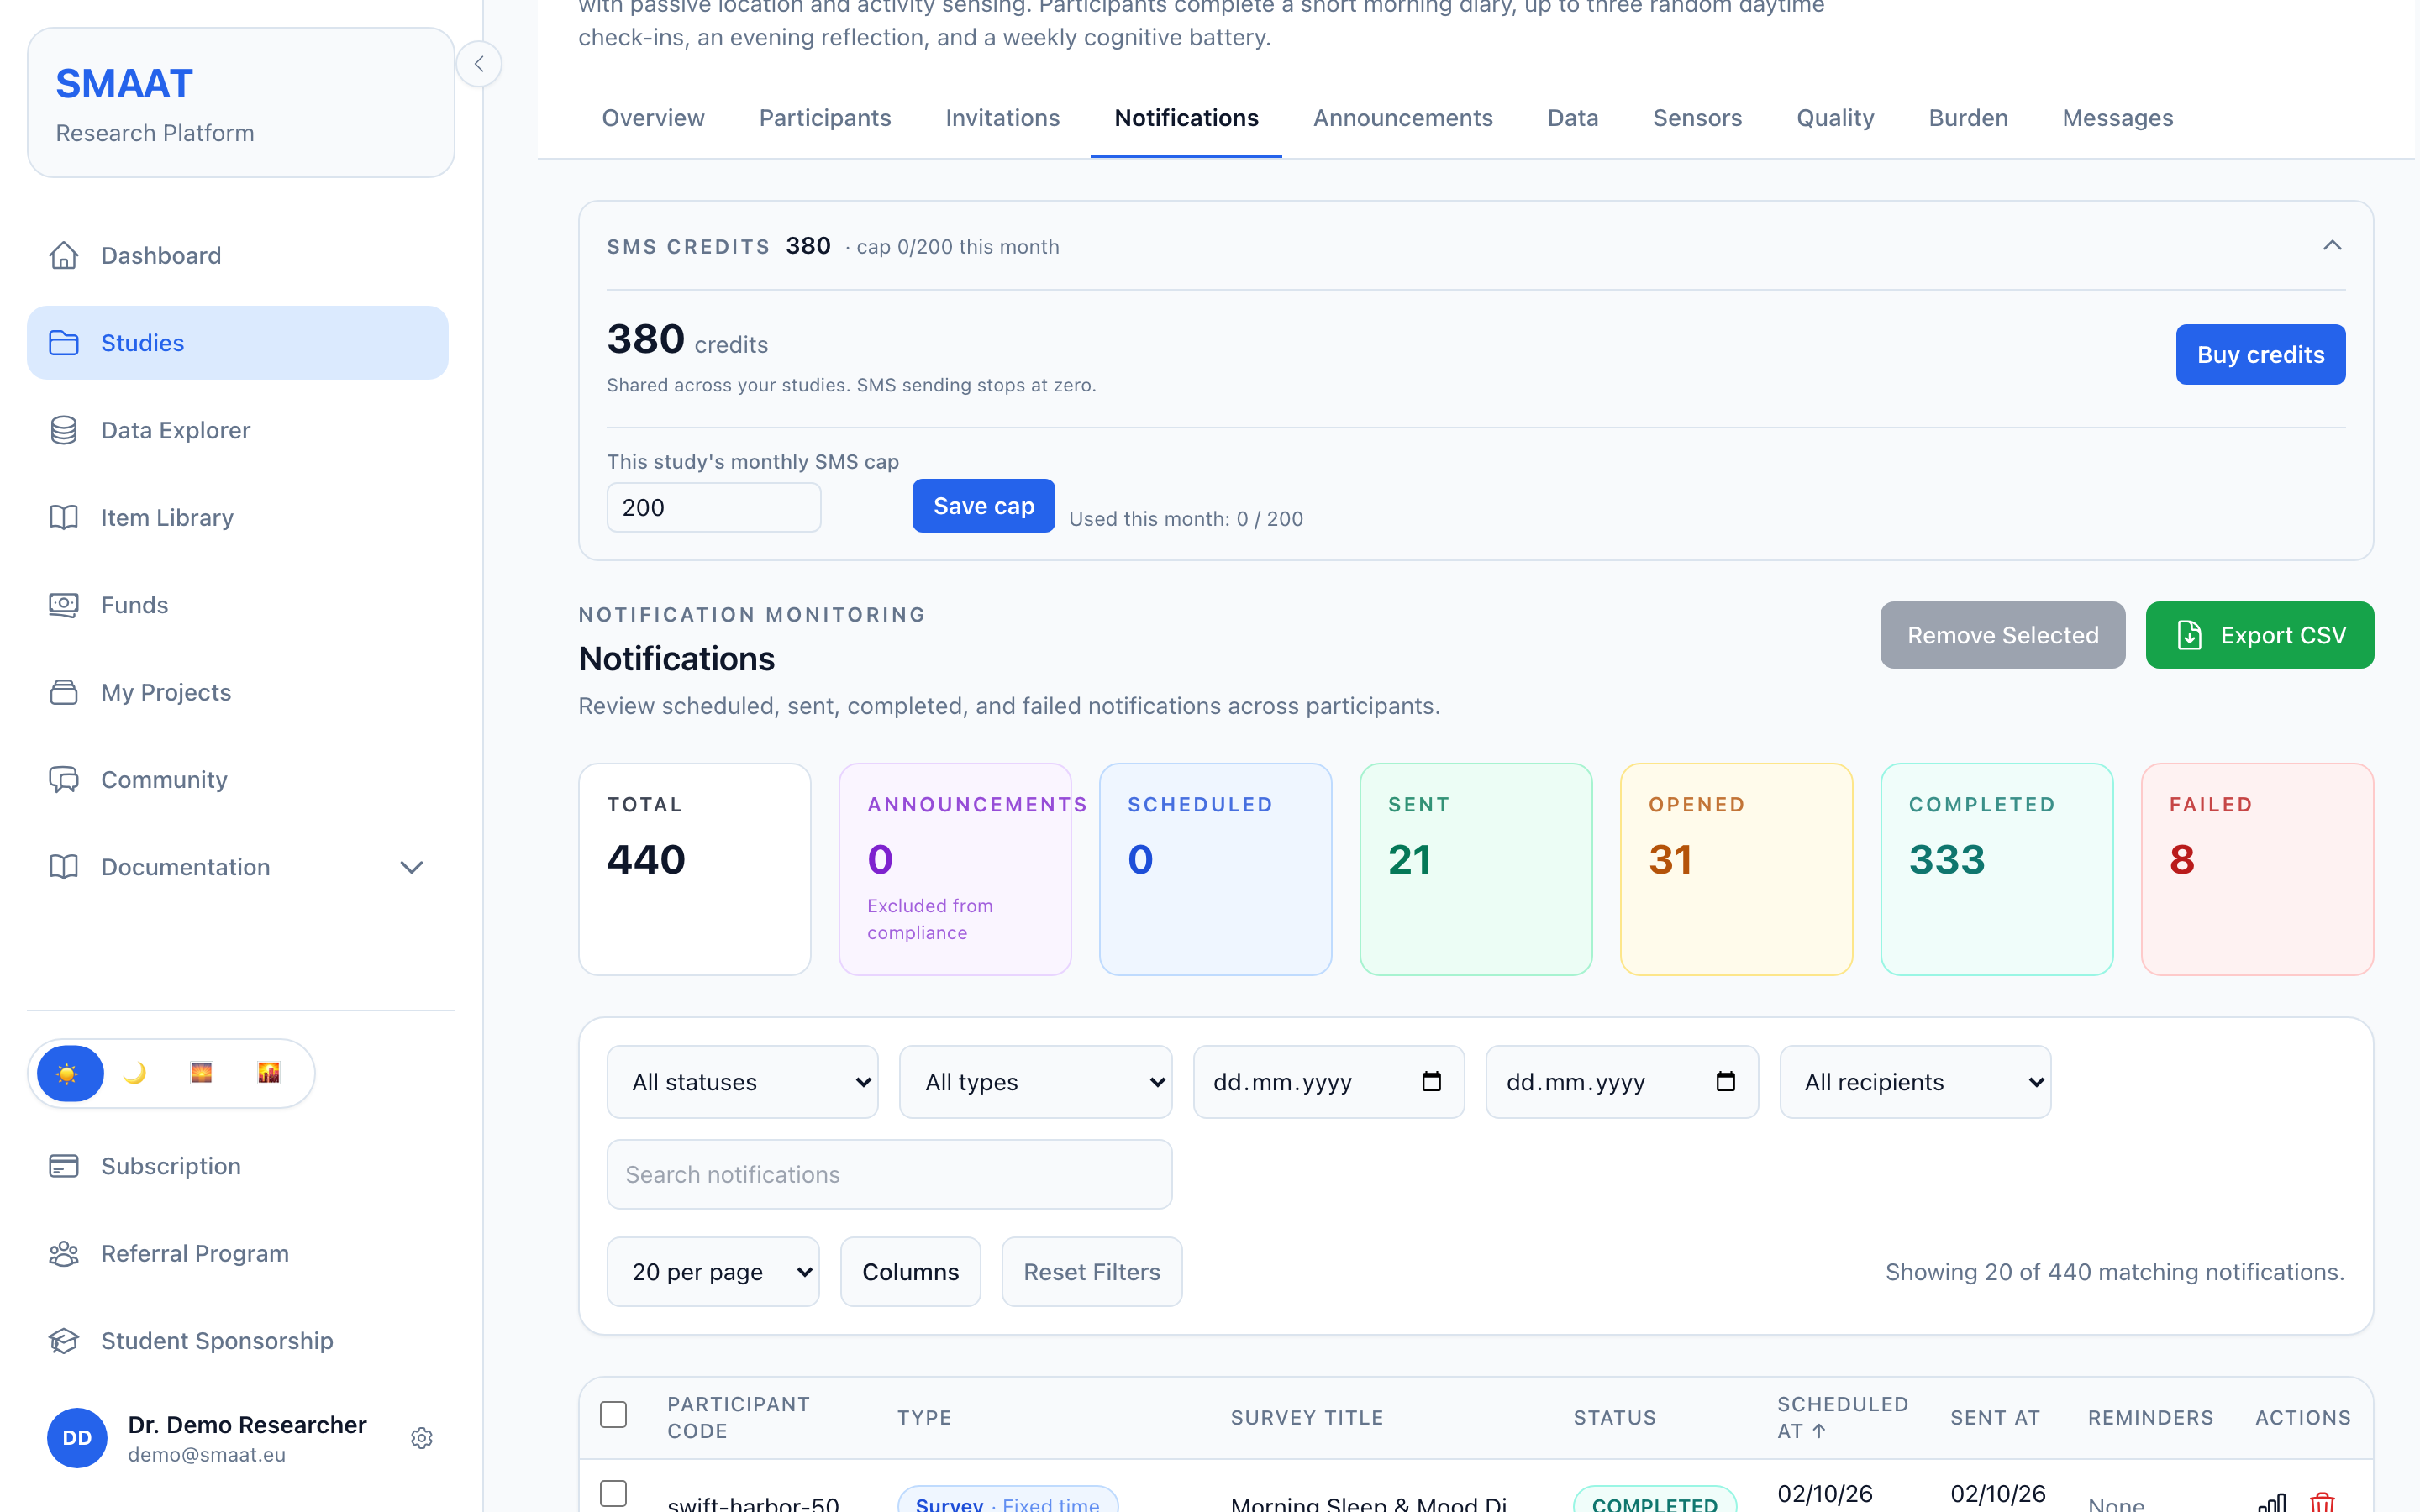Expand the Documentation menu

pyautogui.click(x=238, y=867)
